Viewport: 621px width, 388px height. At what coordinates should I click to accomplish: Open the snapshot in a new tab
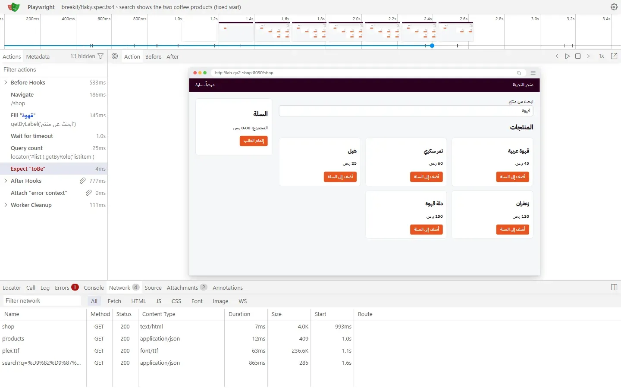pyautogui.click(x=614, y=56)
